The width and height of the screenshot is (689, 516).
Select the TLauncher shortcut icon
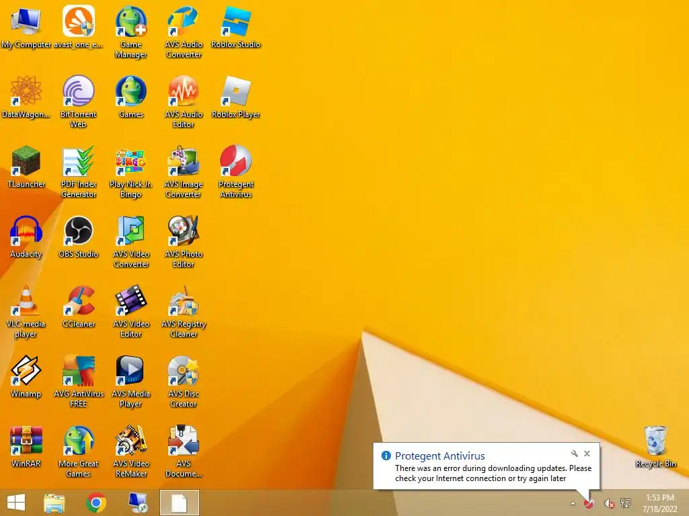point(26,167)
